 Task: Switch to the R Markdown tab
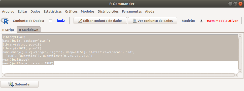pyautogui.click(x=29, y=30)
